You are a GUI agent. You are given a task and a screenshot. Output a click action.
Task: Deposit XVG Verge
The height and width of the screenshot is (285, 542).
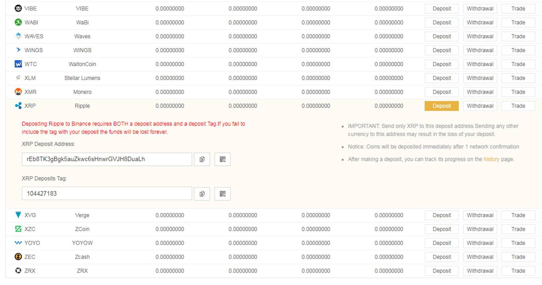(x=442, y=215)
